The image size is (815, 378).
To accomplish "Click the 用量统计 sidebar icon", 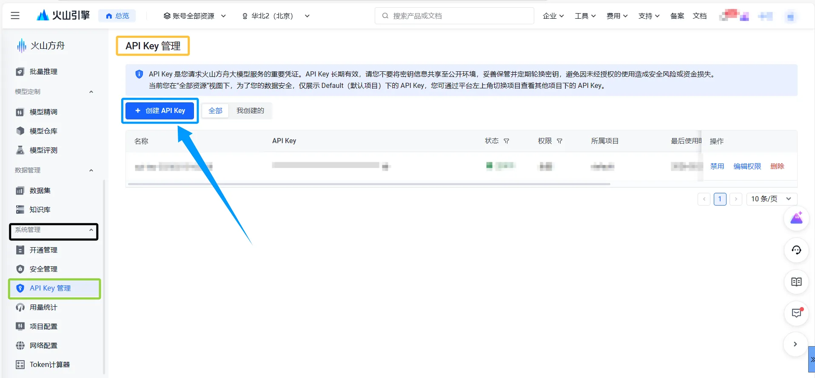I will [x=20, y=307].
